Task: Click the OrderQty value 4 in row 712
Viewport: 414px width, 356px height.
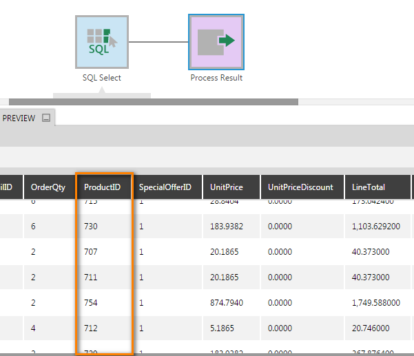Action: click(33, 328)
